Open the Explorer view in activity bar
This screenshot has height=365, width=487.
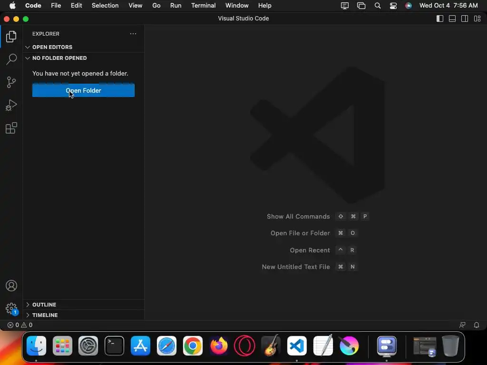(11, 37)
